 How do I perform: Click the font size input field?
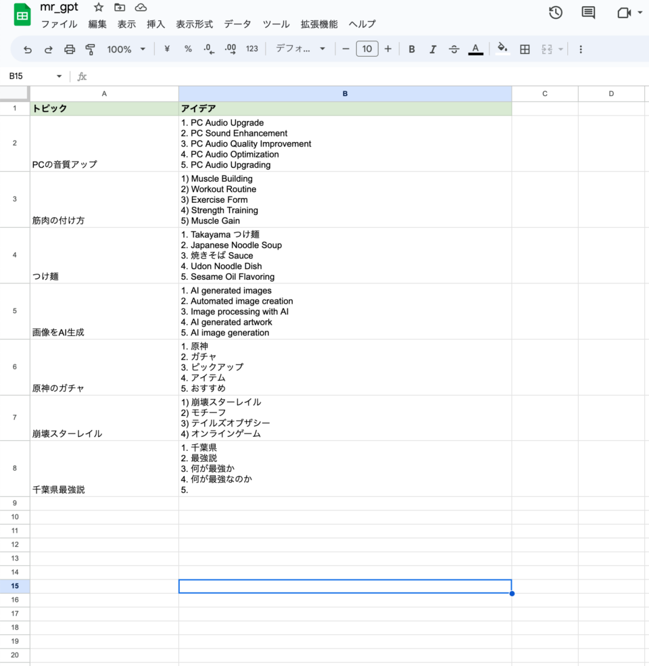tap(367, 49)
